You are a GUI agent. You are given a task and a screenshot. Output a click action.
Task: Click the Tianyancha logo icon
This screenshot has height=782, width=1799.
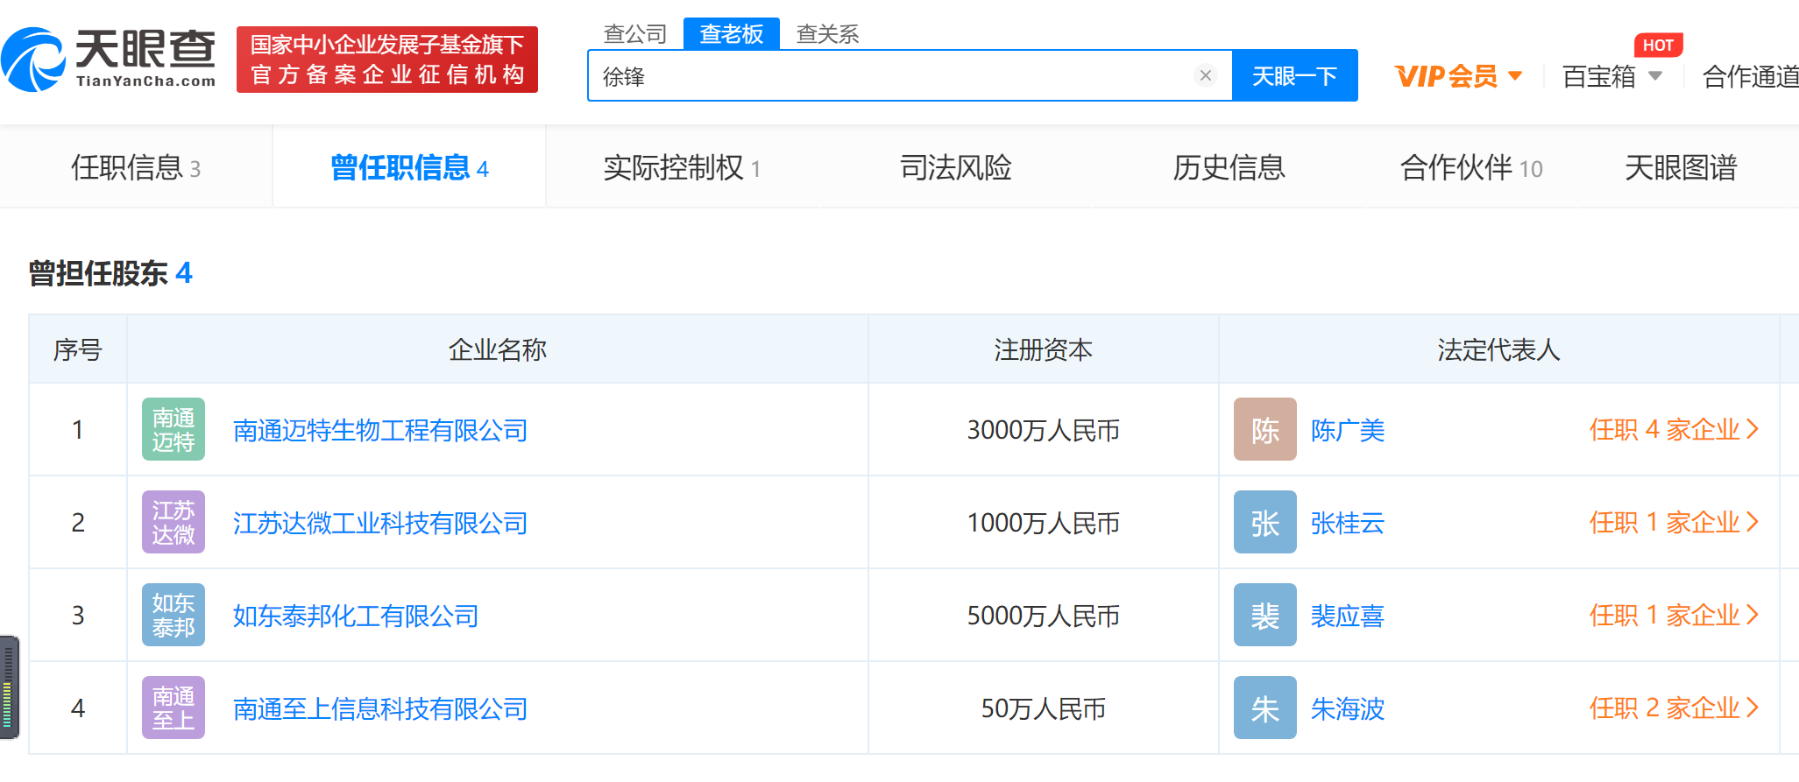(35, 60)
